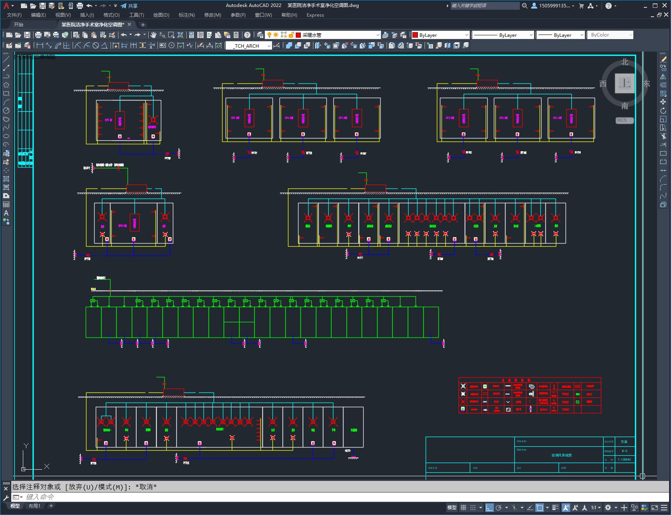
Task: Toggle the grid display in status bar
Action: [x=463, y=507]
